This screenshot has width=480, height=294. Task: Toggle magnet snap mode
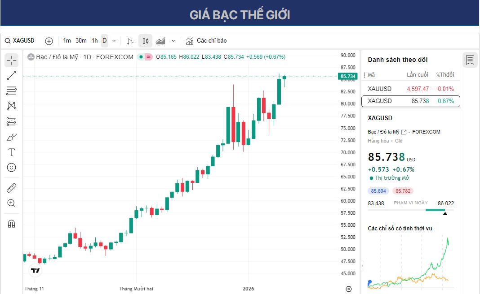(x=11, y=224)
